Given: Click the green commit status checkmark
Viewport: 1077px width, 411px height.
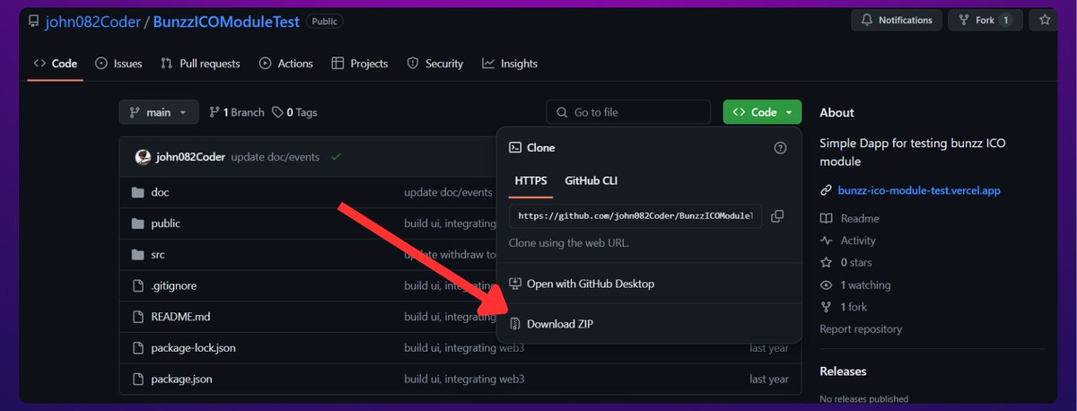Looking at the screenshot, I should 336,157.
